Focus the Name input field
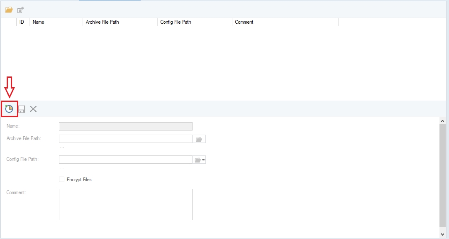Screen dimensions: 449x239 (126, 126)
